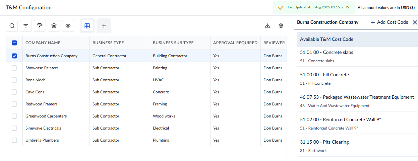Click '46 - Water And Wastewater Equipment' subtitle

(335, 106)
